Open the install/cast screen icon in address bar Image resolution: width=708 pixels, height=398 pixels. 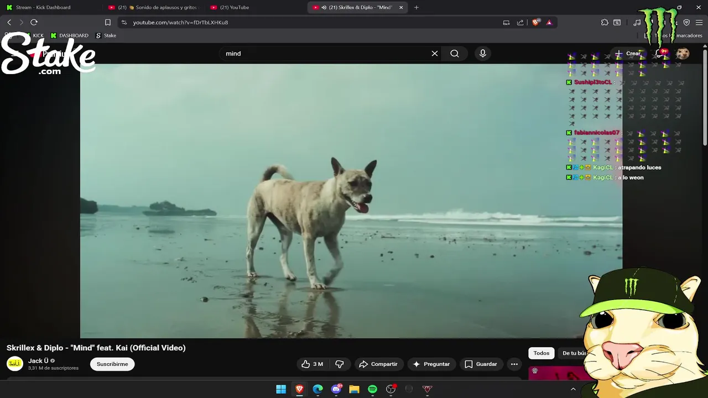pos(506,22)
